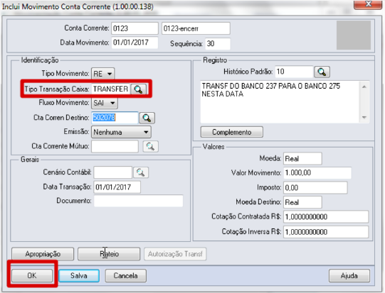Click the Data Transação field
Image resolution: width=385 pixels, height=293 pixels.
117,187
